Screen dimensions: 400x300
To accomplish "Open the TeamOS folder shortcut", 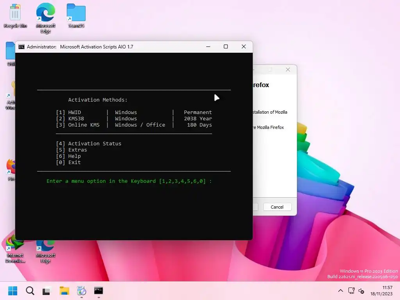I will pyautogui.click(x=76, y=16).
